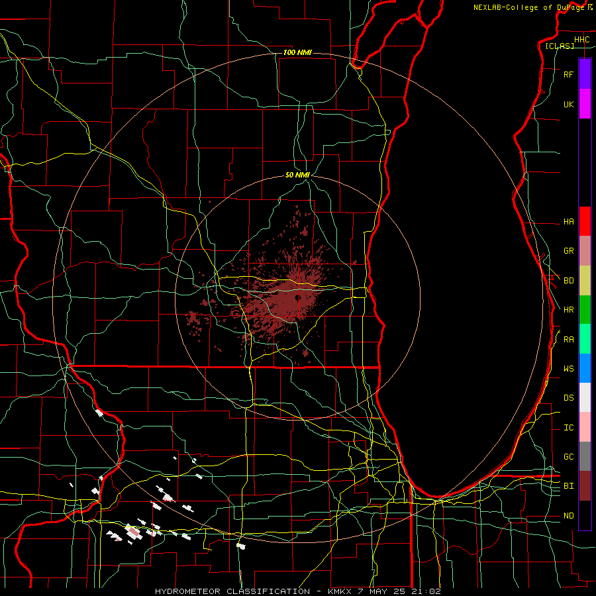
Task: Click the GC legend label
Action: (x=568, y=457)
